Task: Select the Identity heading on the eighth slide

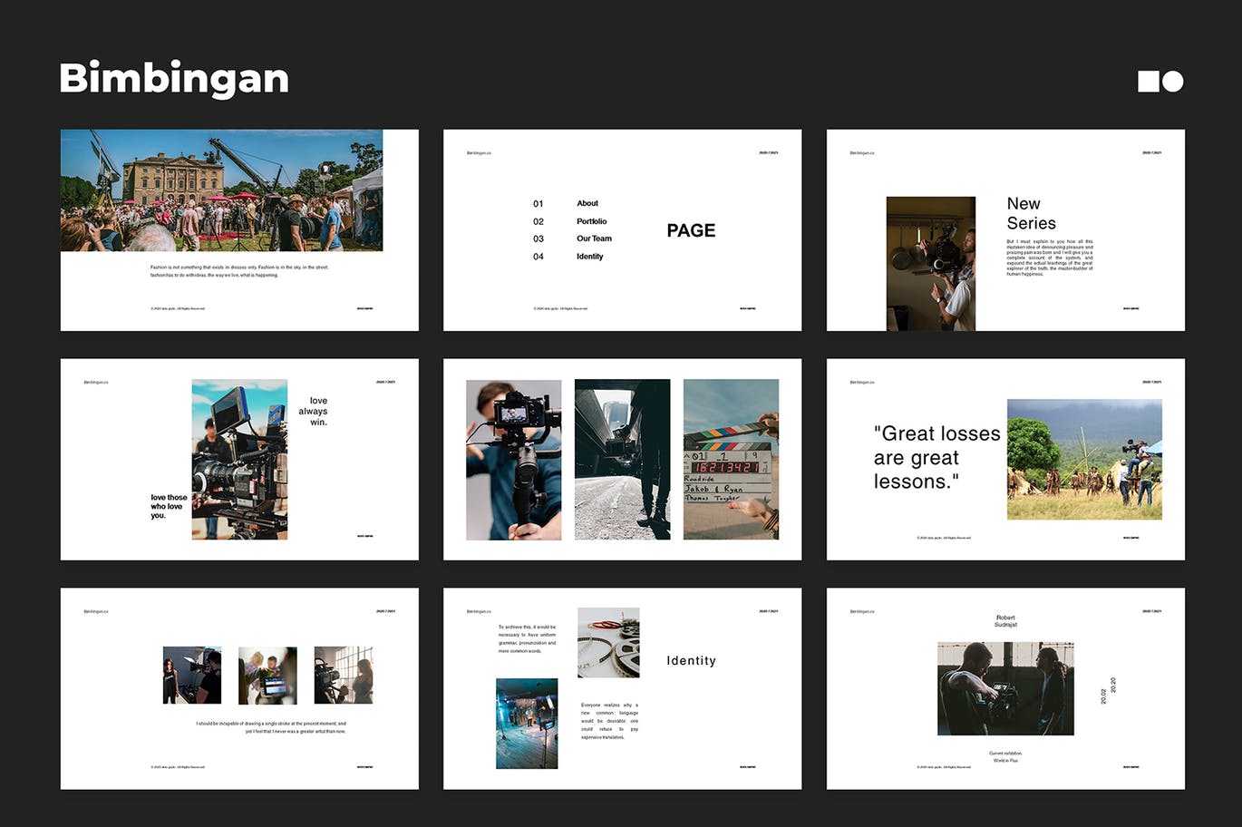Action: pyautogui.click(x=691, y=661)
